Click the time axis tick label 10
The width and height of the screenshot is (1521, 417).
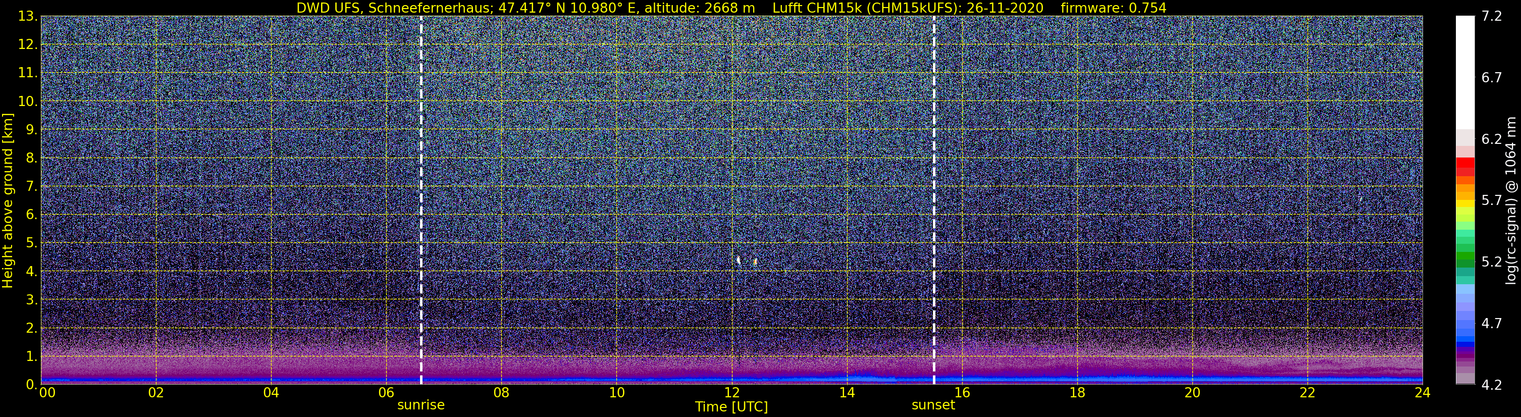(616, 393)
